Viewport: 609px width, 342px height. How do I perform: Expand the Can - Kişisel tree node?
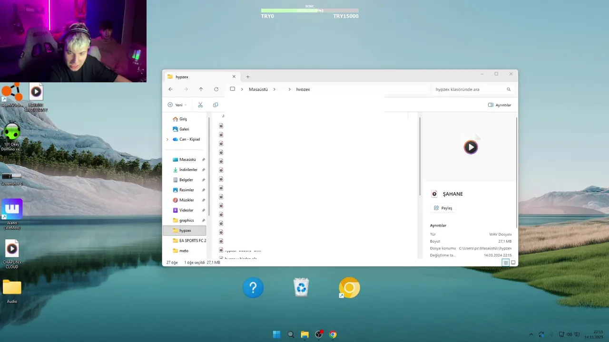click(x=167, y=140)
